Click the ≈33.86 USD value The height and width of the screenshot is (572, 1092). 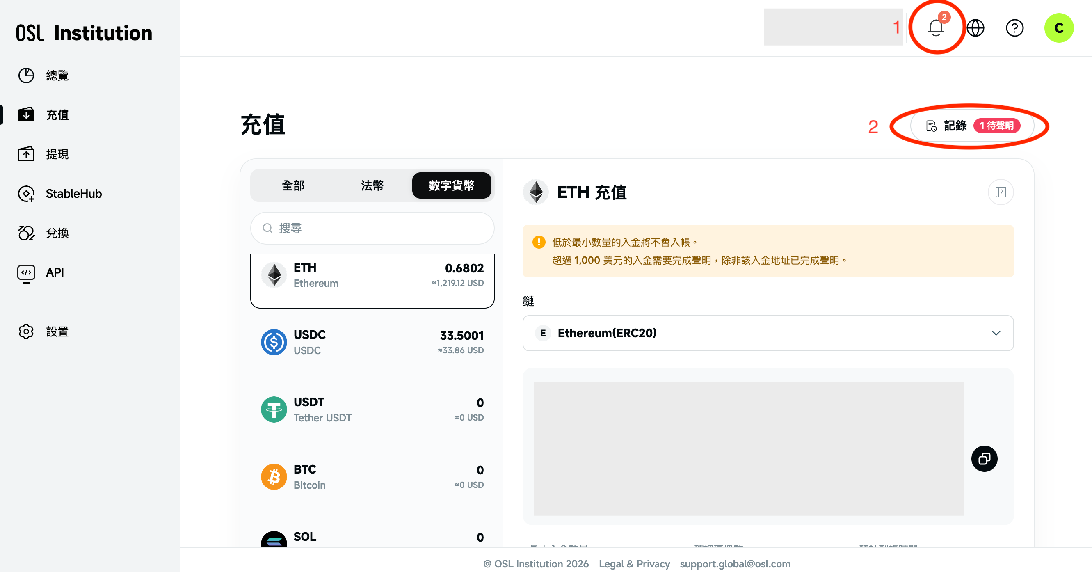460,350
